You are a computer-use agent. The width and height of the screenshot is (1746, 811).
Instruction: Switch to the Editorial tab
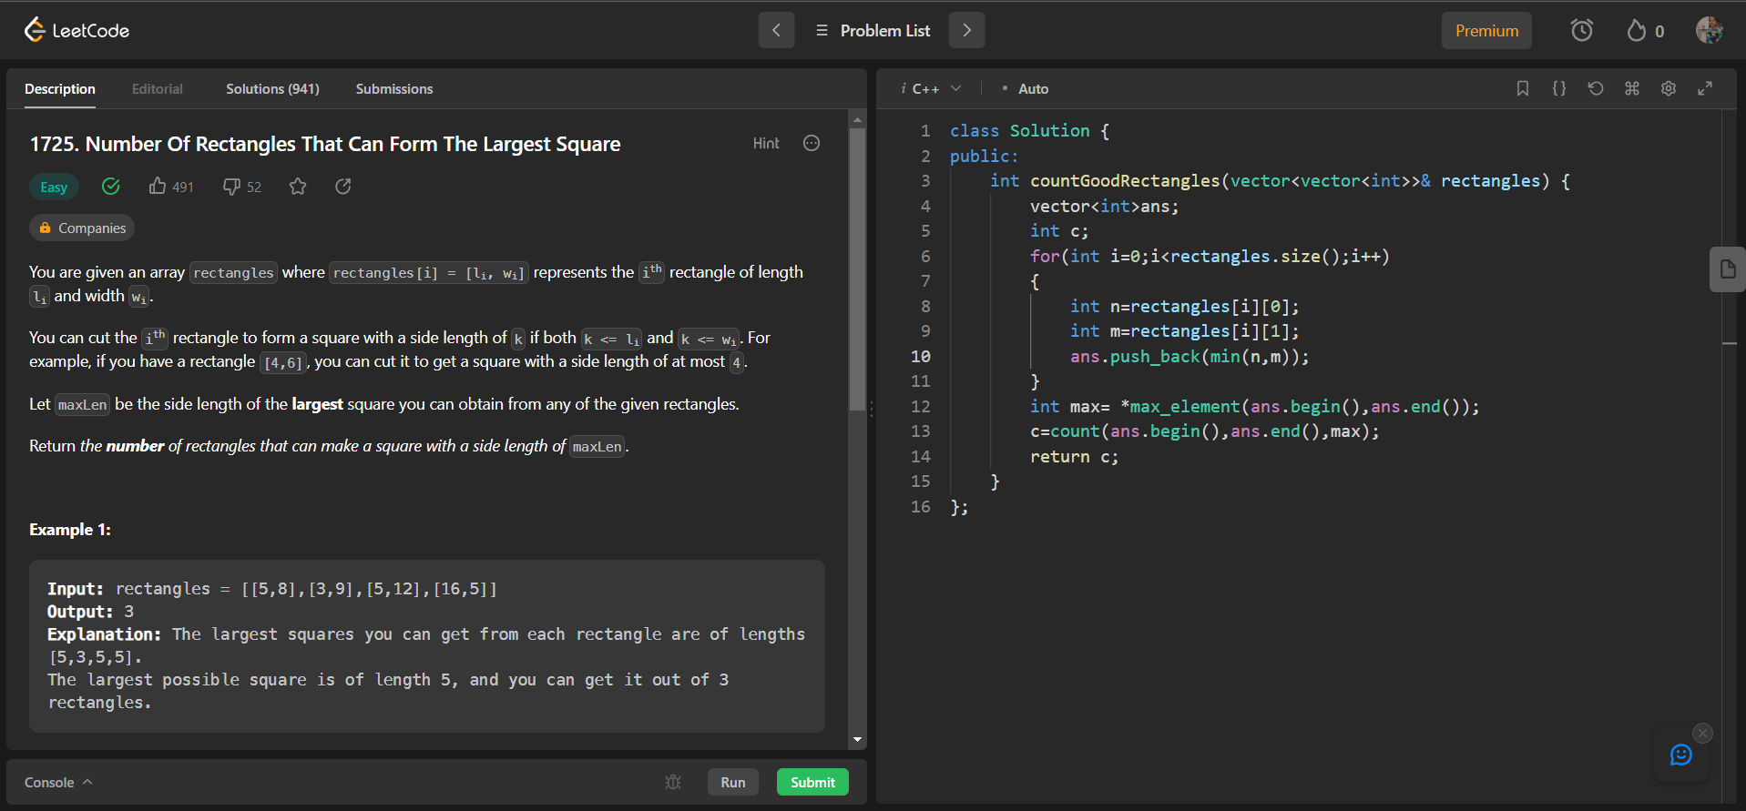(158, 89)
